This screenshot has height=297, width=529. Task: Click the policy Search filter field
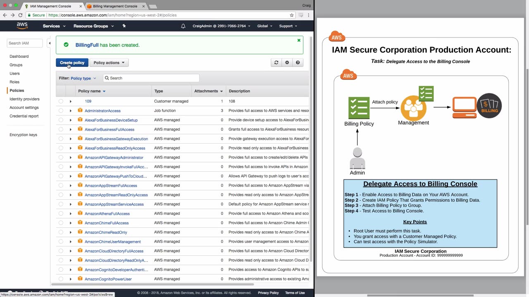151,78
